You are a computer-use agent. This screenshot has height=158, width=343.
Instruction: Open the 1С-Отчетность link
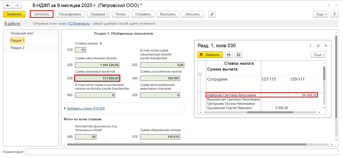tap(79, 24)
